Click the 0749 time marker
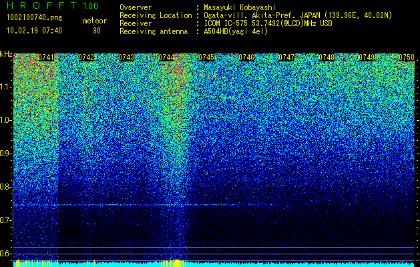The height and width of the screenshot is (267, 420). point(367,57)
